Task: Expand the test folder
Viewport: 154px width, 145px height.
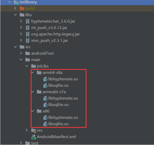Action: [21, 143]
